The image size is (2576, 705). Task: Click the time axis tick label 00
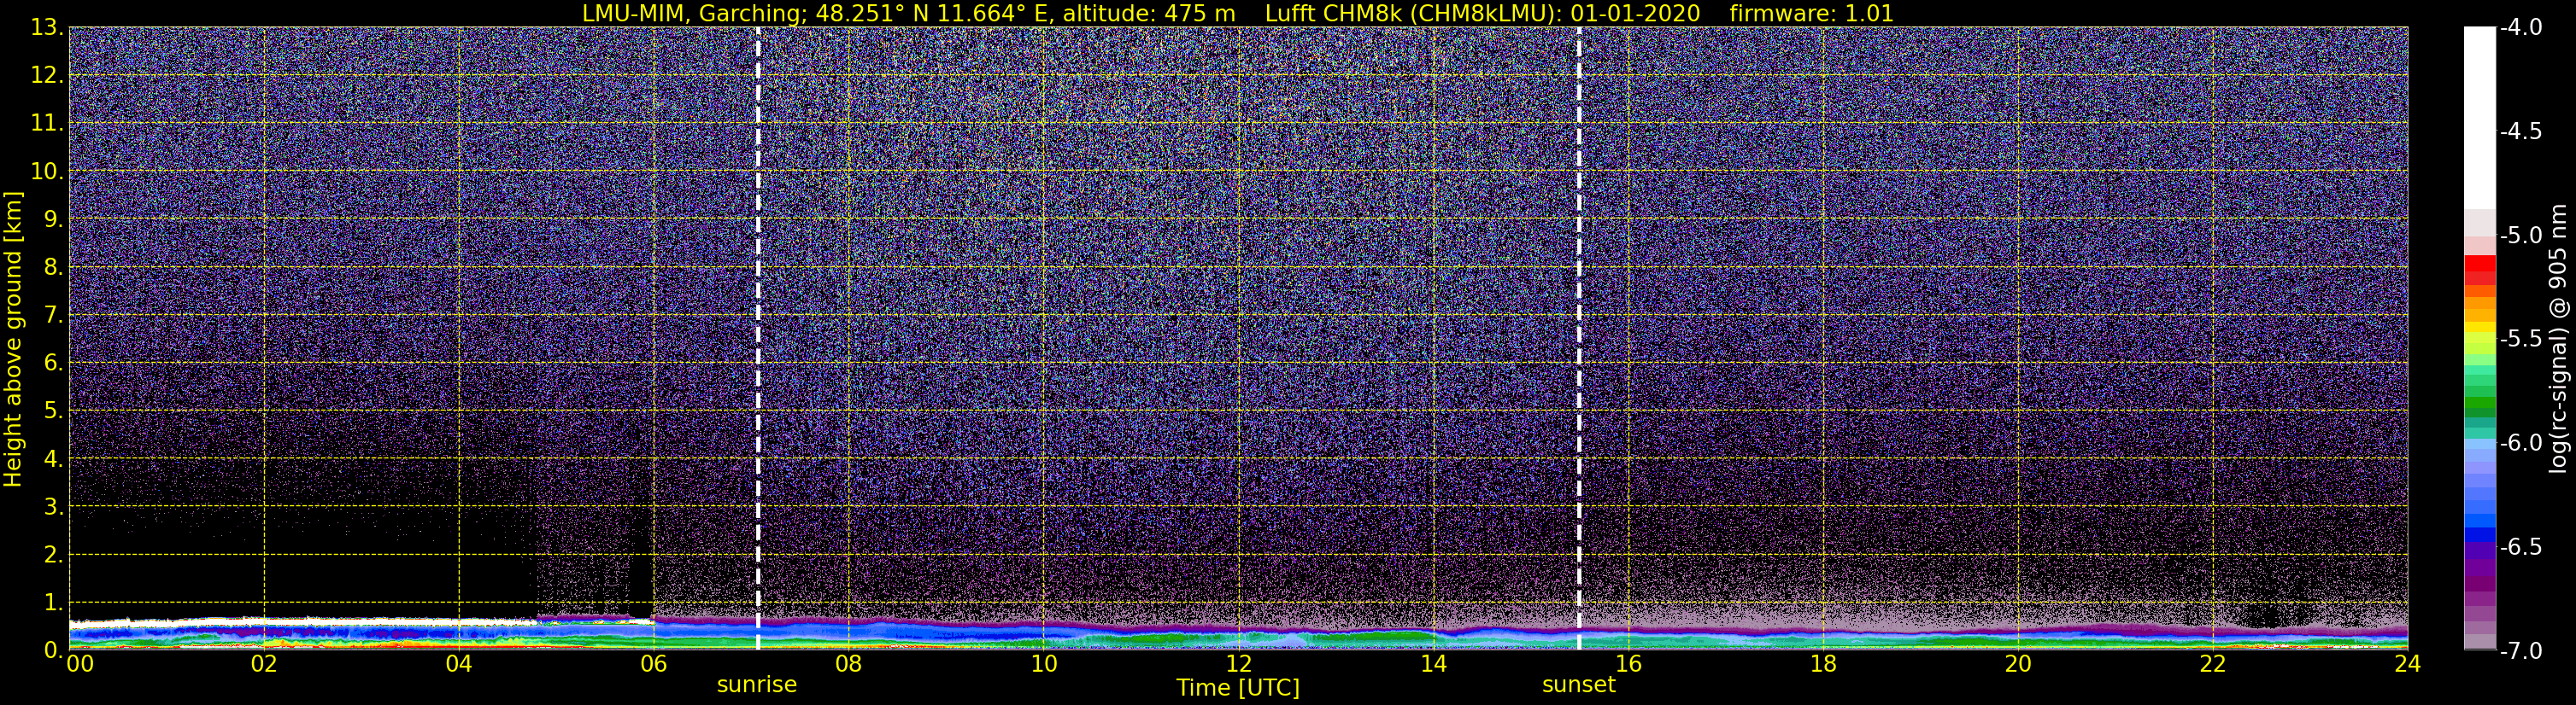coord(79,664)
